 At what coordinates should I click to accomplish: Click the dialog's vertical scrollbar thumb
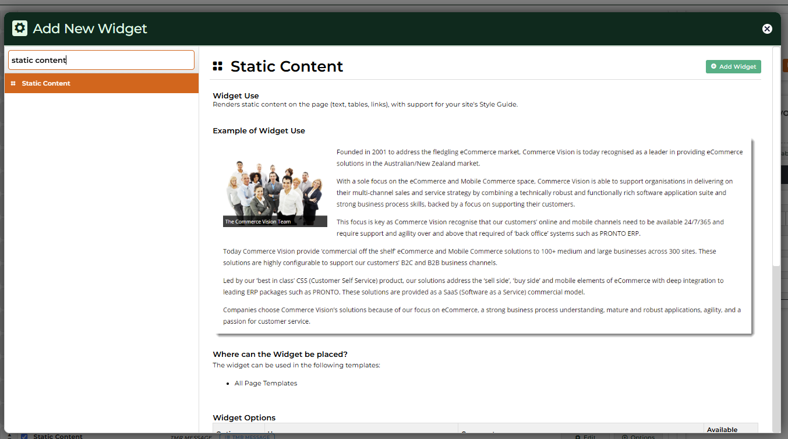click(776, 156)
